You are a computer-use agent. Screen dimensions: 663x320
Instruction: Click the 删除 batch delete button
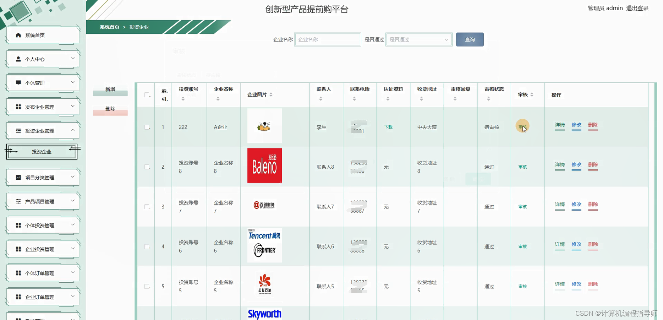[110, 109]
